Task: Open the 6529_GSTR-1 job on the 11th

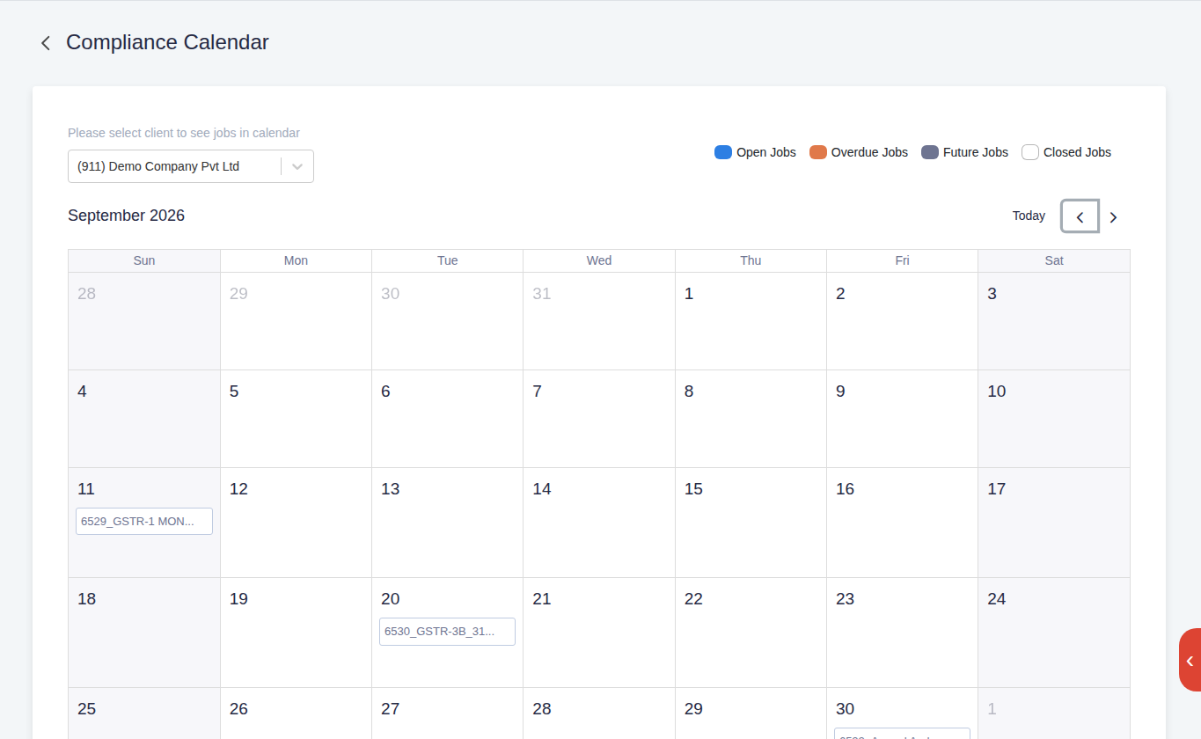Action: point(144,521)
